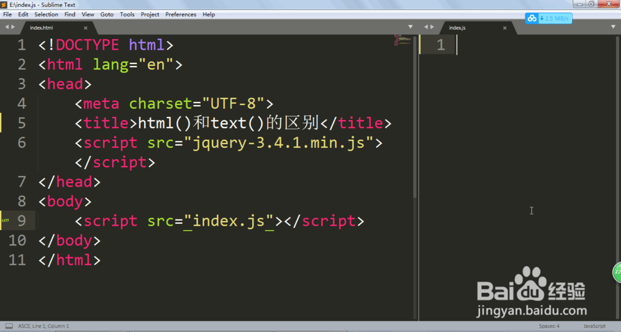Image resolution: width=621 pixels, height=332 pixels.
Task: Open the Find menu
Action: [70, 14]
